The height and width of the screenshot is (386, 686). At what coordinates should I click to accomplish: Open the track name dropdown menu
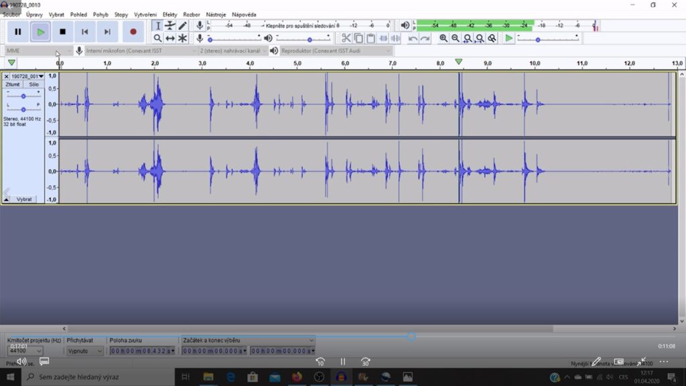tap(27, 76)
